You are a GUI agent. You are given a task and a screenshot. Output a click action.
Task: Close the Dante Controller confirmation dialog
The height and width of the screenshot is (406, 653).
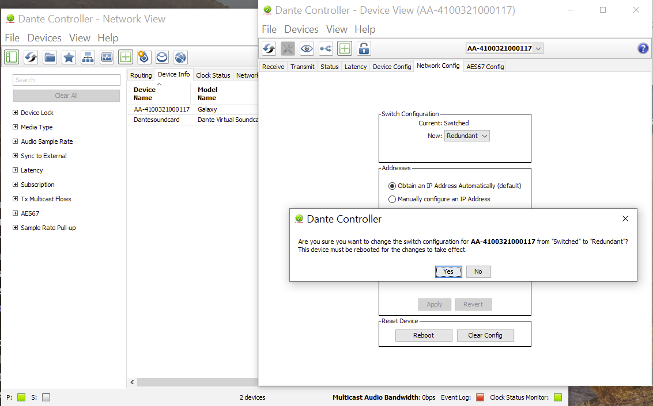625,219
